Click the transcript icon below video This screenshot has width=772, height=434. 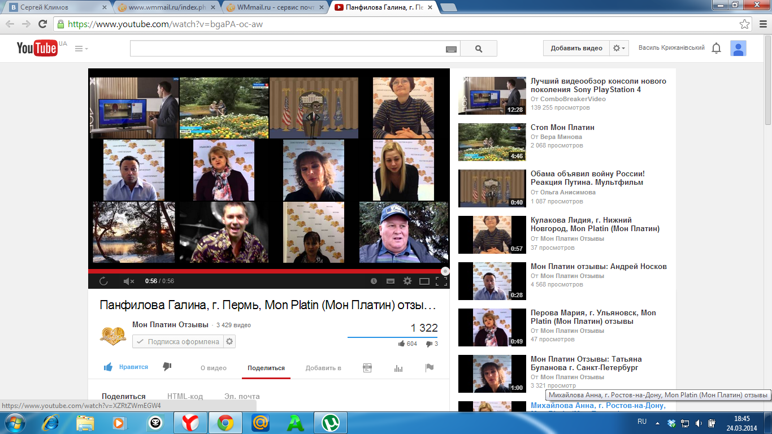coord(367,368)
